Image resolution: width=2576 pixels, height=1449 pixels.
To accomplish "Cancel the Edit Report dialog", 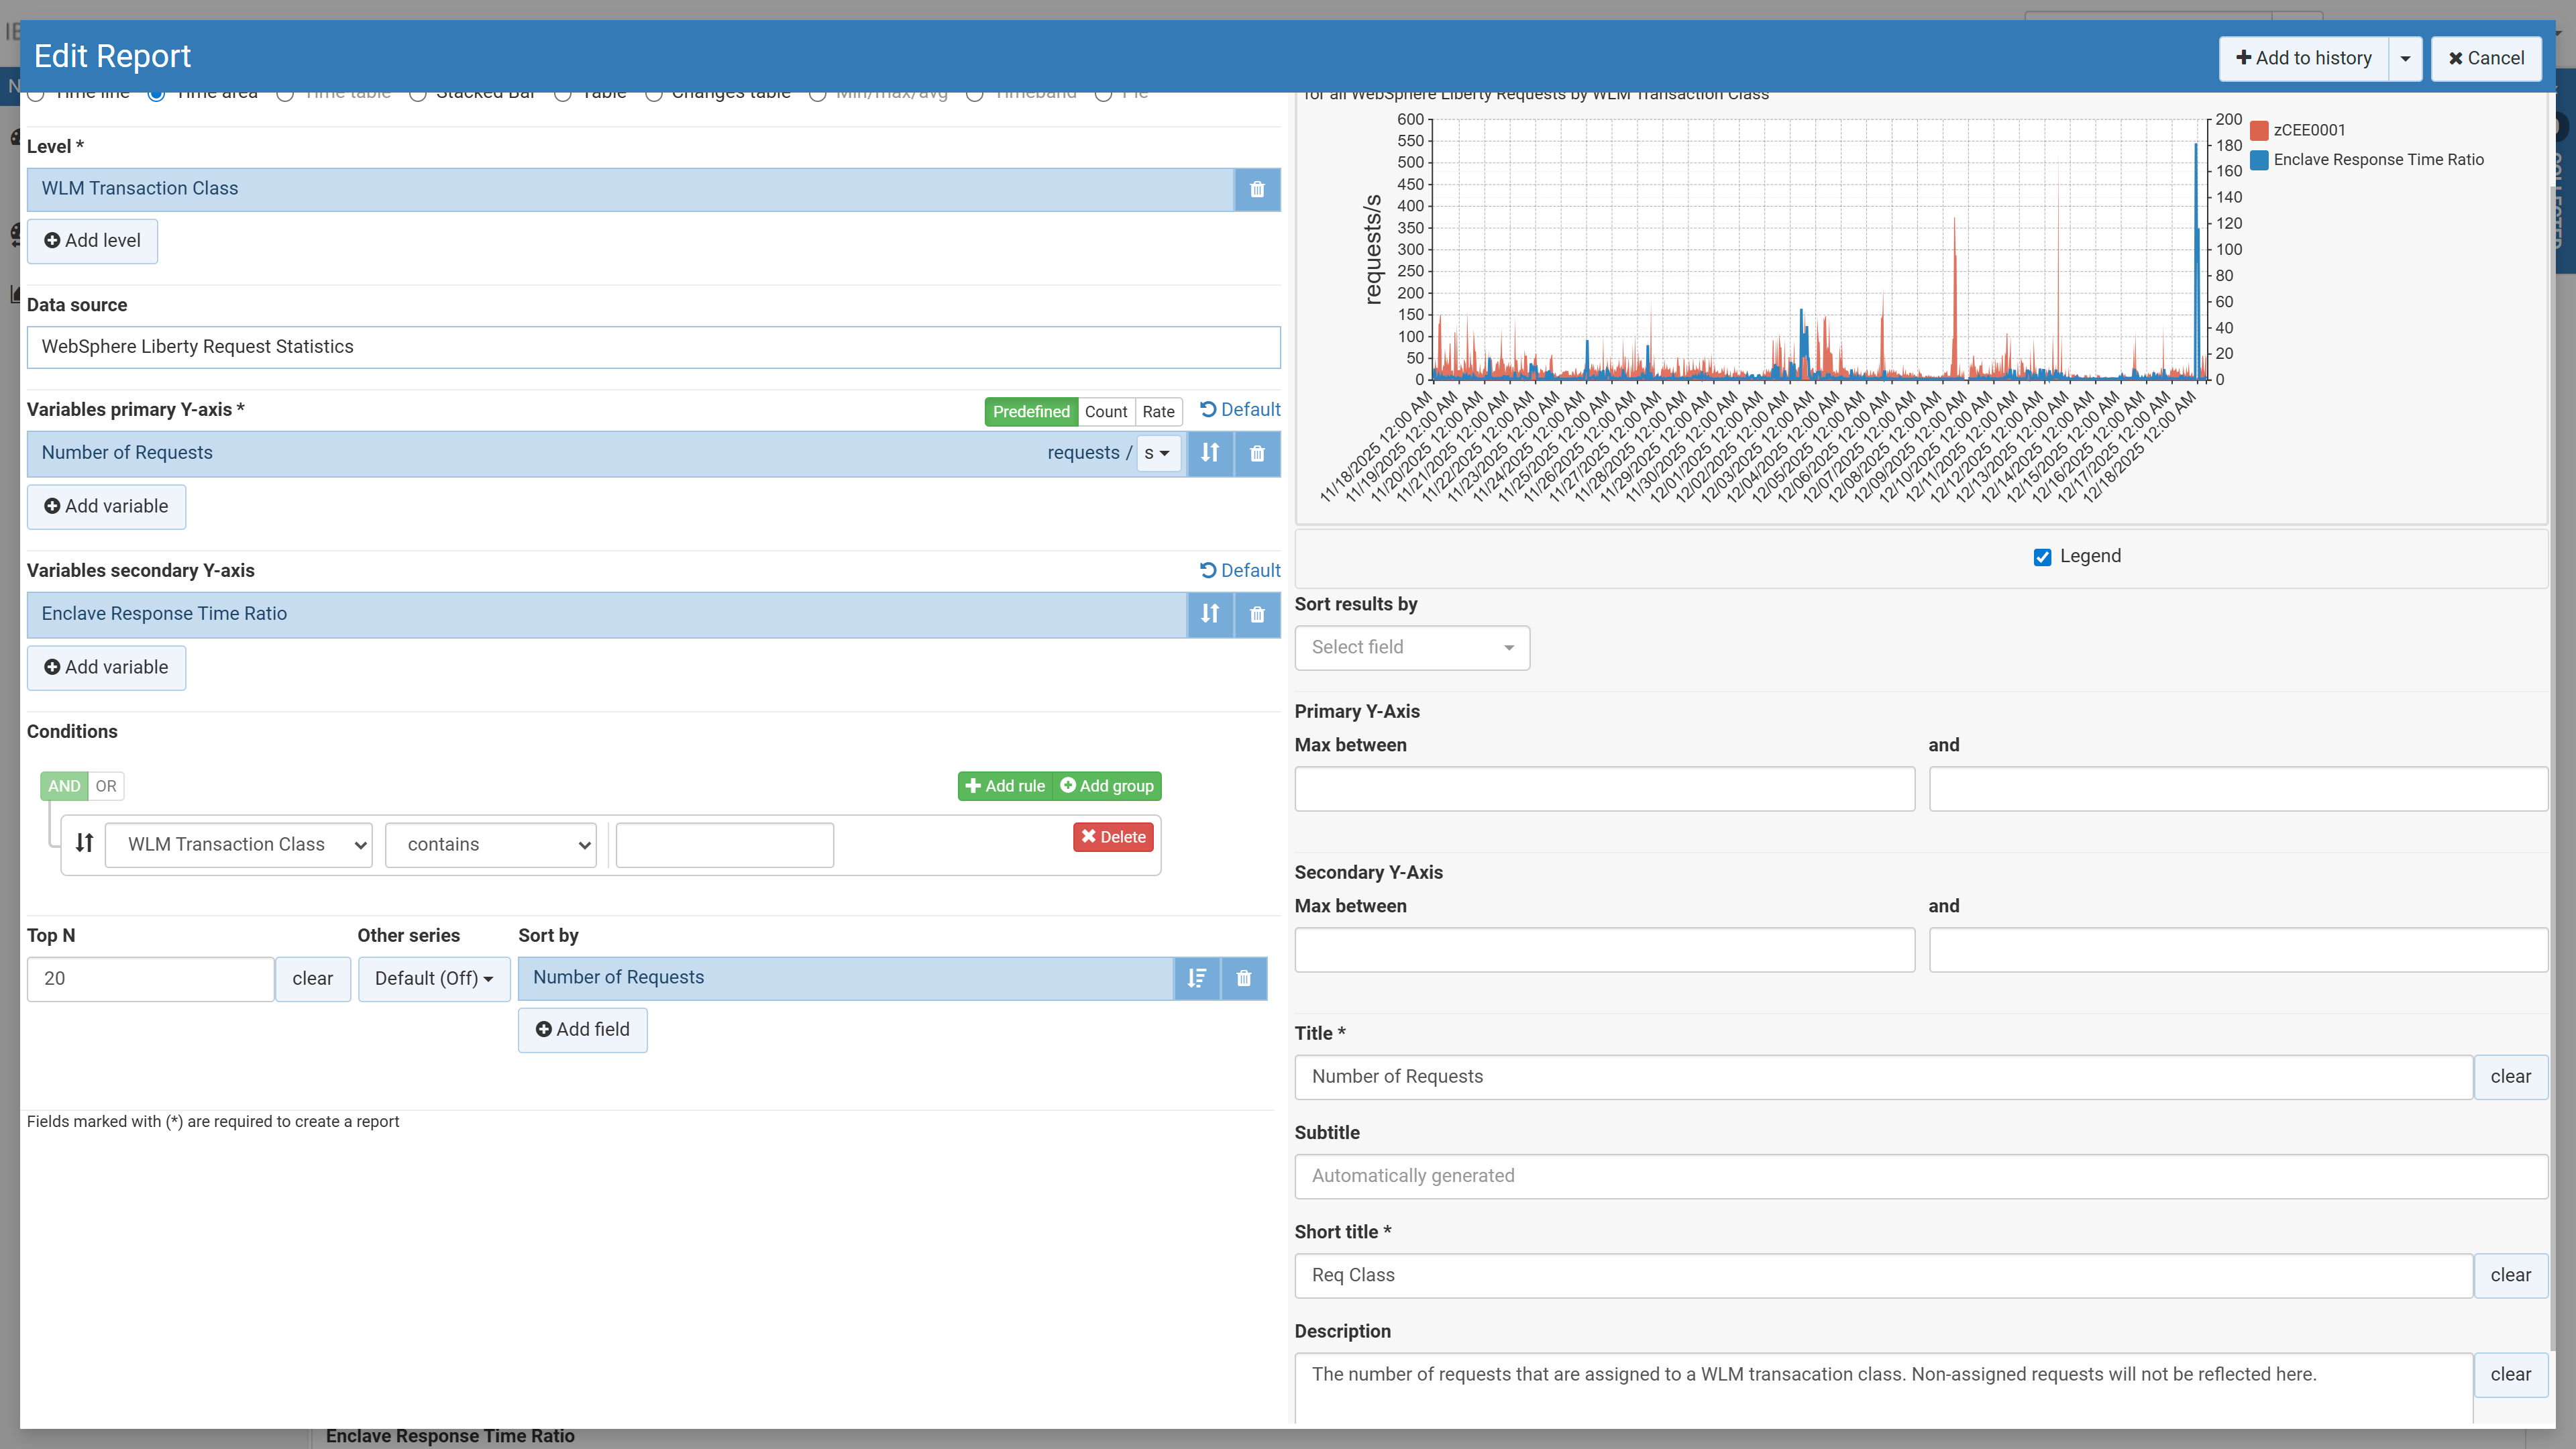I will click(x=2486, y=58).
